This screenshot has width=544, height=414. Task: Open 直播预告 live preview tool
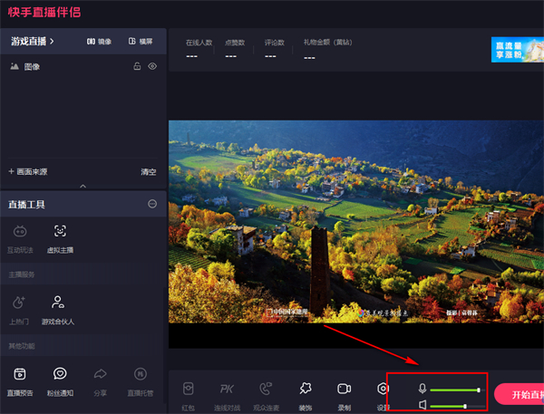tap(21, 374)
